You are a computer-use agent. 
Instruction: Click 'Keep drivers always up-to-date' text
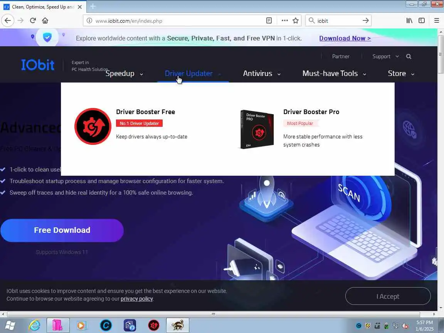click(x=151, y=137)
